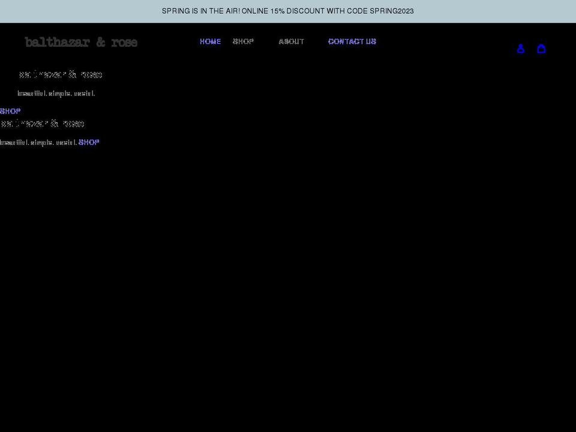This screenshot has width=576, height=432.
Task: Select the second balthazar & rose heading
Action: pyautogui.click(x=42, y=124)
